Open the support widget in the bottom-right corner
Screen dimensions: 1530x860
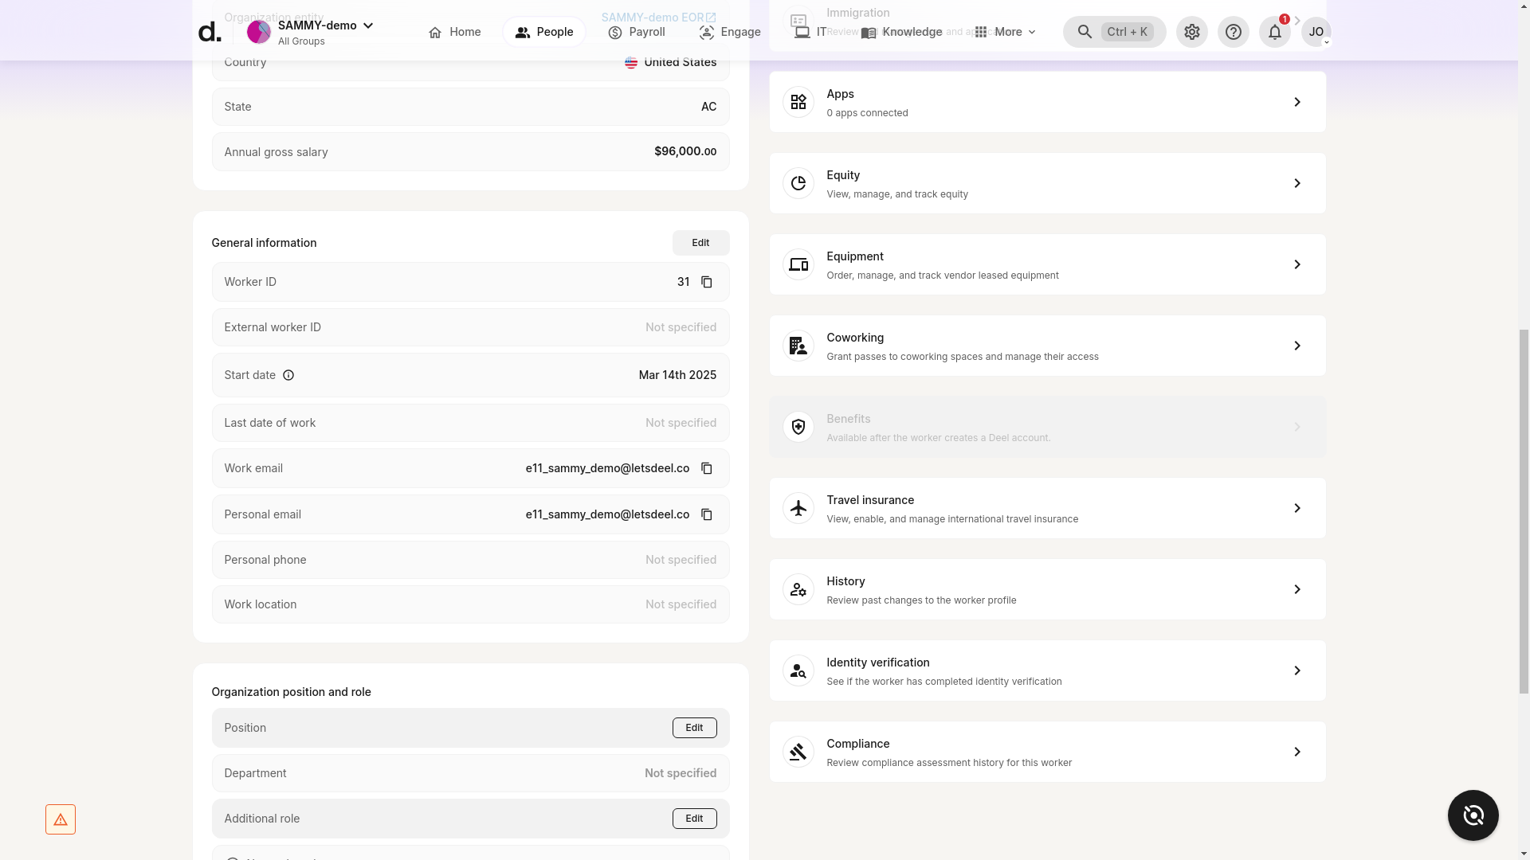1473,815
